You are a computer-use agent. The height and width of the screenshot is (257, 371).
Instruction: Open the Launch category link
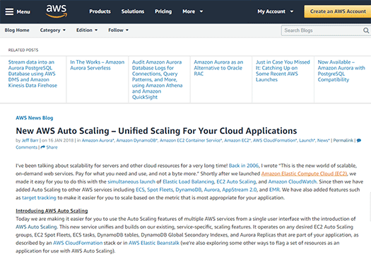tap(307, 140)
